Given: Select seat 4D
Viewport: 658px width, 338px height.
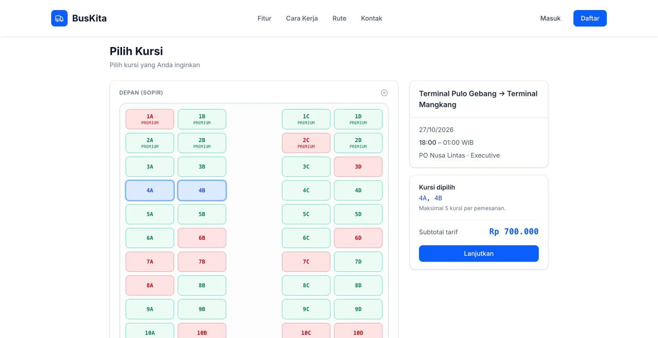Looking at the screenshot, I should point(358,190).
